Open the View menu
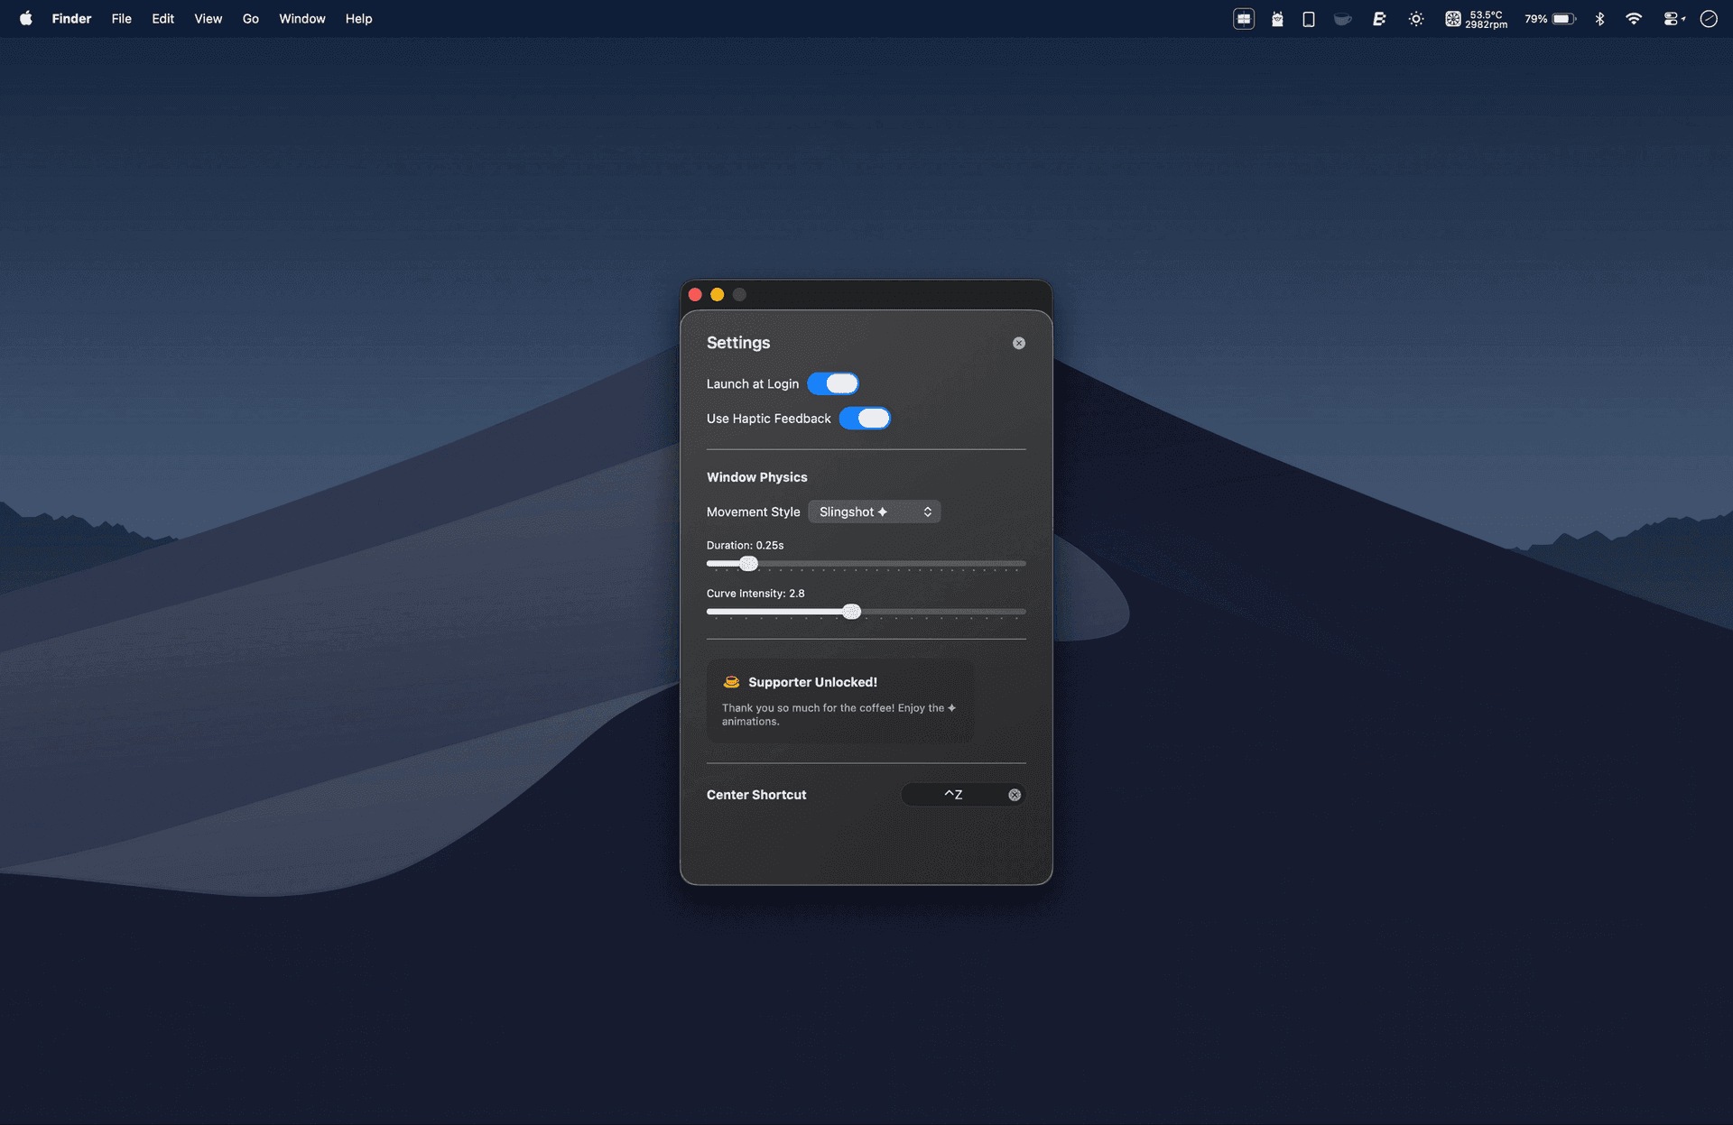The height and width of the screenshot is (1125, 1733). [x=208, y=18]
